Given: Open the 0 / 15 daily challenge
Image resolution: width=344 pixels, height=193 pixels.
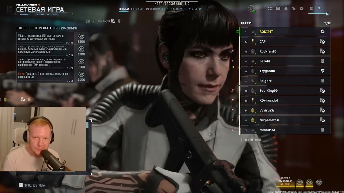Looking at the screenshot, I should tap(53, 51).
